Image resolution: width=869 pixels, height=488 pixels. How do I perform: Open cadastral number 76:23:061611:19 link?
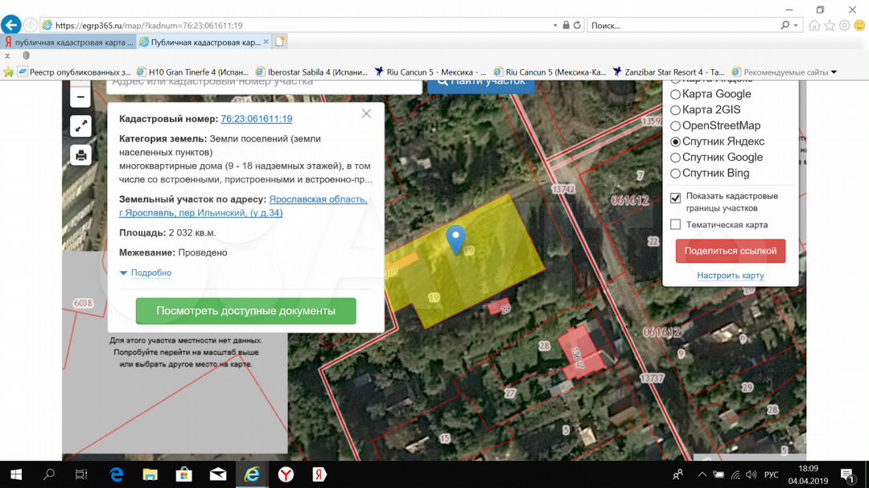point(256,119)
